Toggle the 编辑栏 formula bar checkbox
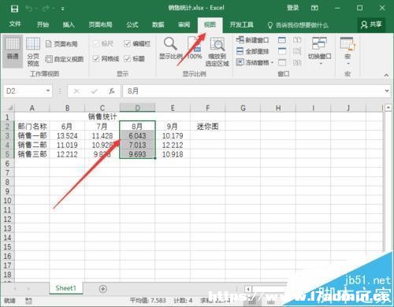 128,43
